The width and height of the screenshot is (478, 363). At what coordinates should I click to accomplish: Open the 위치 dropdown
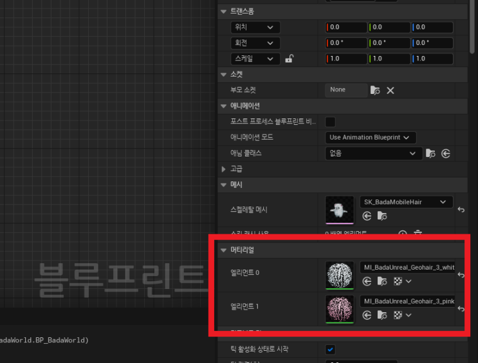click(255, 27)
